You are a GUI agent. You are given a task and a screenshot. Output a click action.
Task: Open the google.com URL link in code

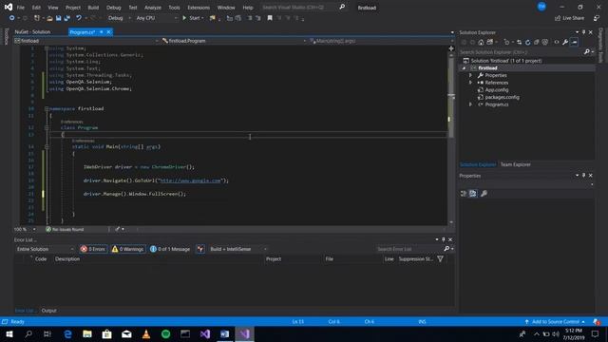point(190,180)
